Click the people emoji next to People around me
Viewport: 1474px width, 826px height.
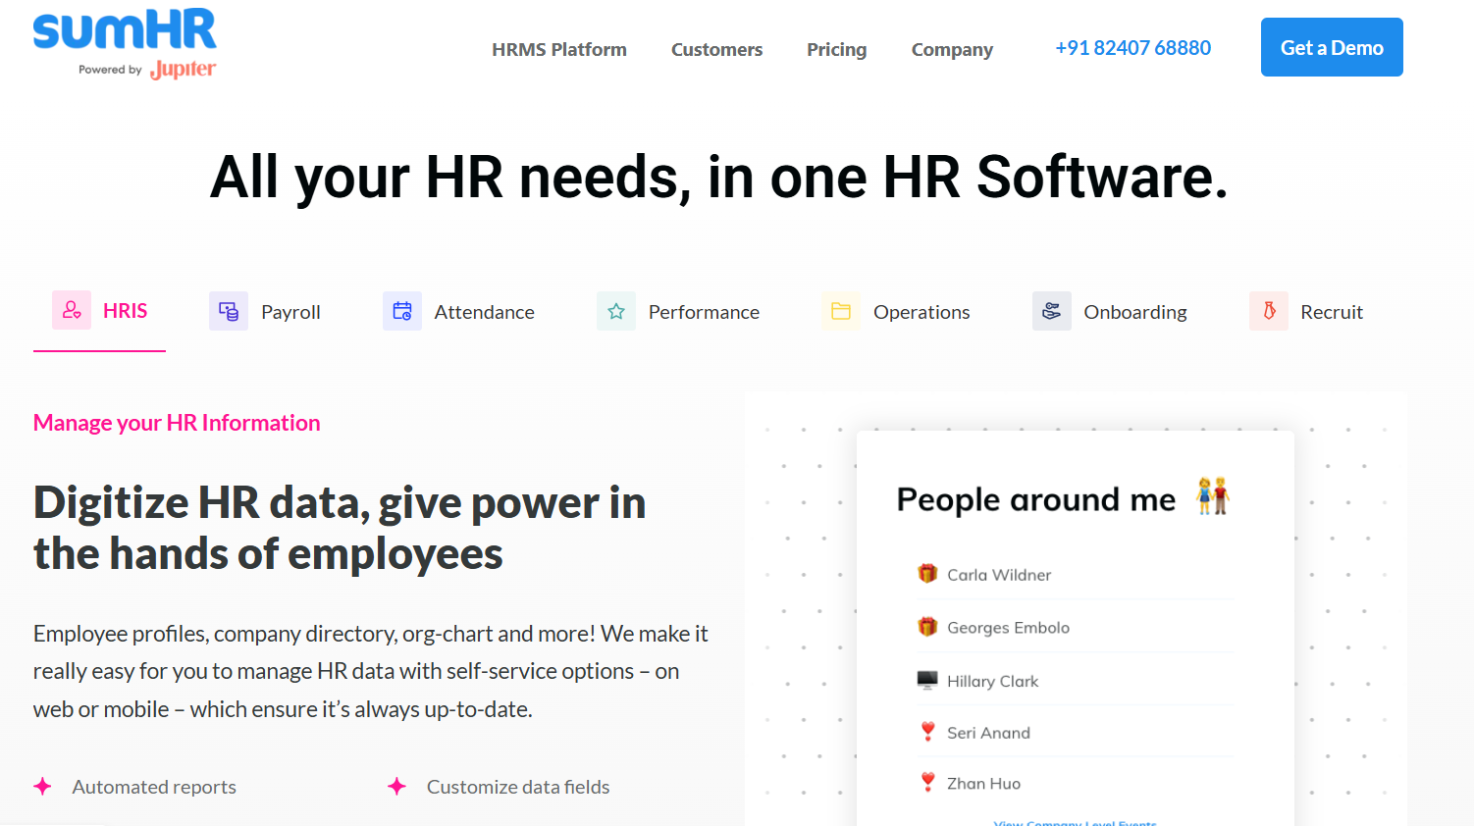[1213, 496]
